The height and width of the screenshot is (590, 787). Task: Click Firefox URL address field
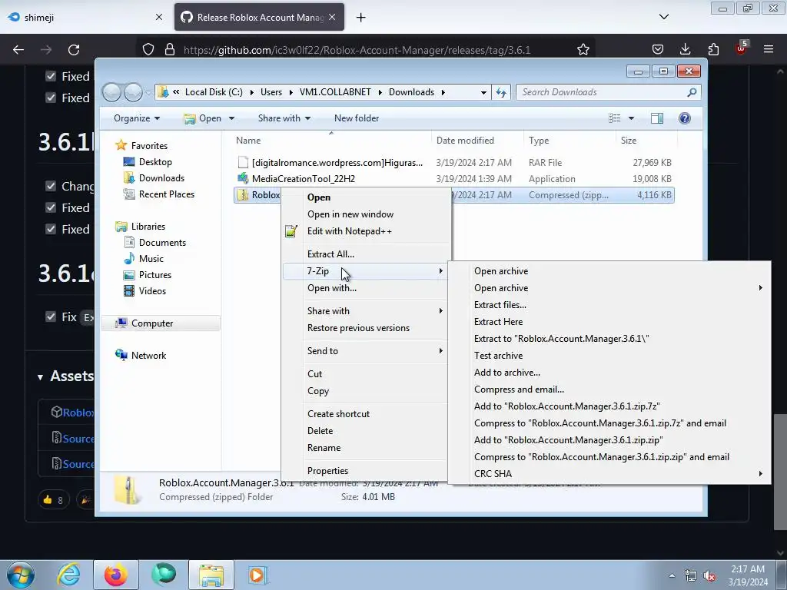point(357,50)
